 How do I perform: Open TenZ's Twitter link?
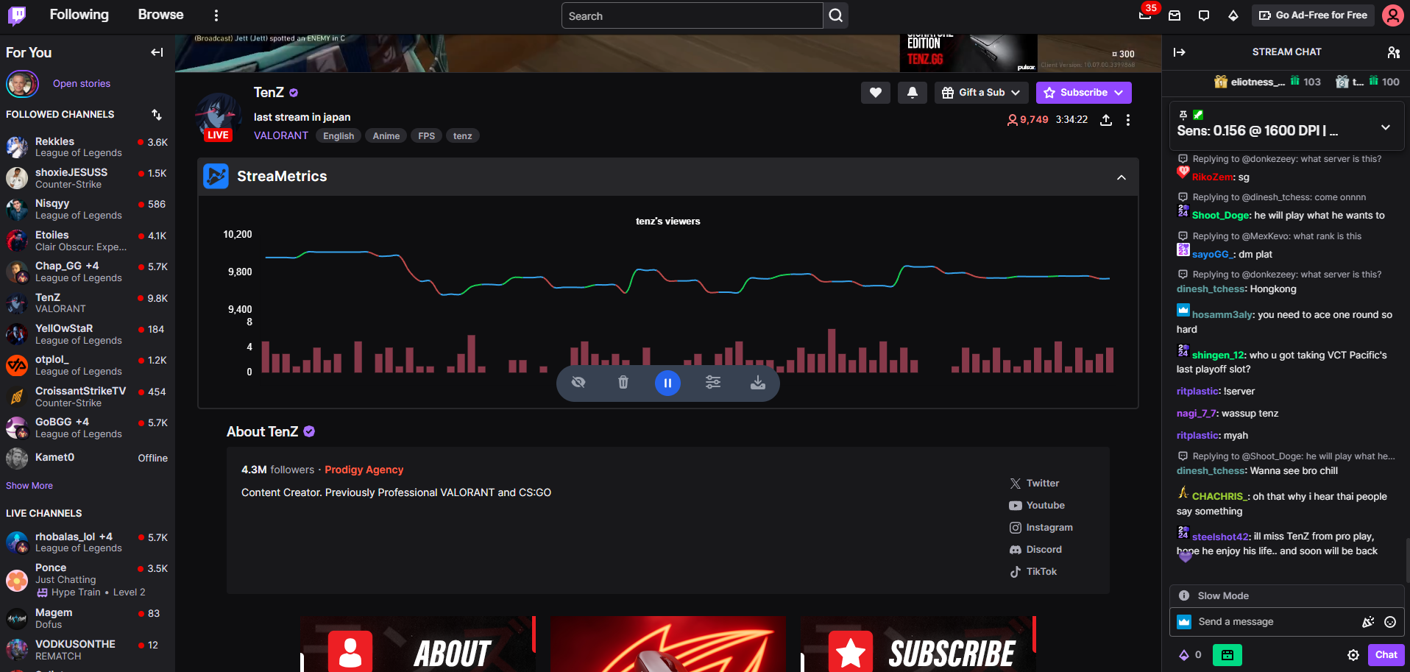click(x=1034, y=484)
